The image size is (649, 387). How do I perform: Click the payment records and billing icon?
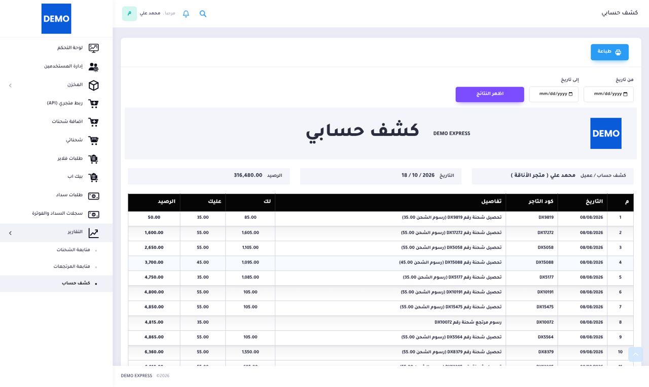(93, 214)
